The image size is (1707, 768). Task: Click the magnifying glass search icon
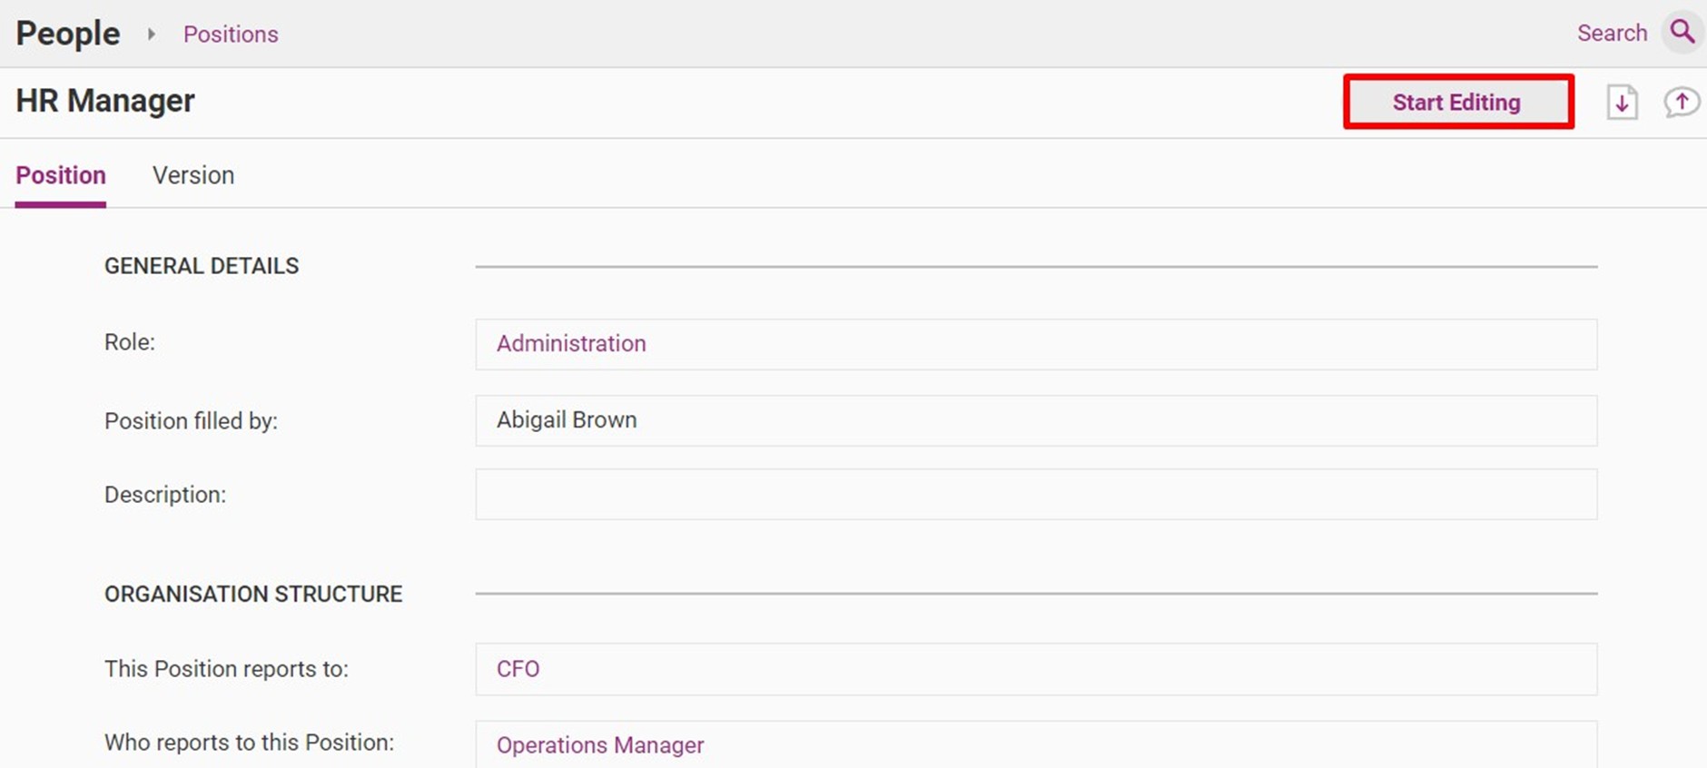[1682, 33]
